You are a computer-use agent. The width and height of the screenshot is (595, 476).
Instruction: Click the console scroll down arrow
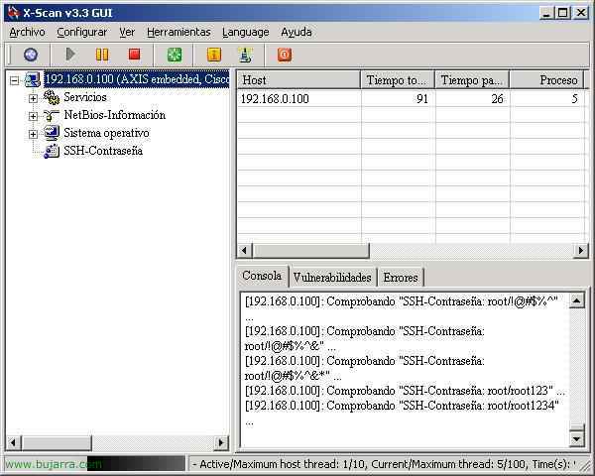577,439
